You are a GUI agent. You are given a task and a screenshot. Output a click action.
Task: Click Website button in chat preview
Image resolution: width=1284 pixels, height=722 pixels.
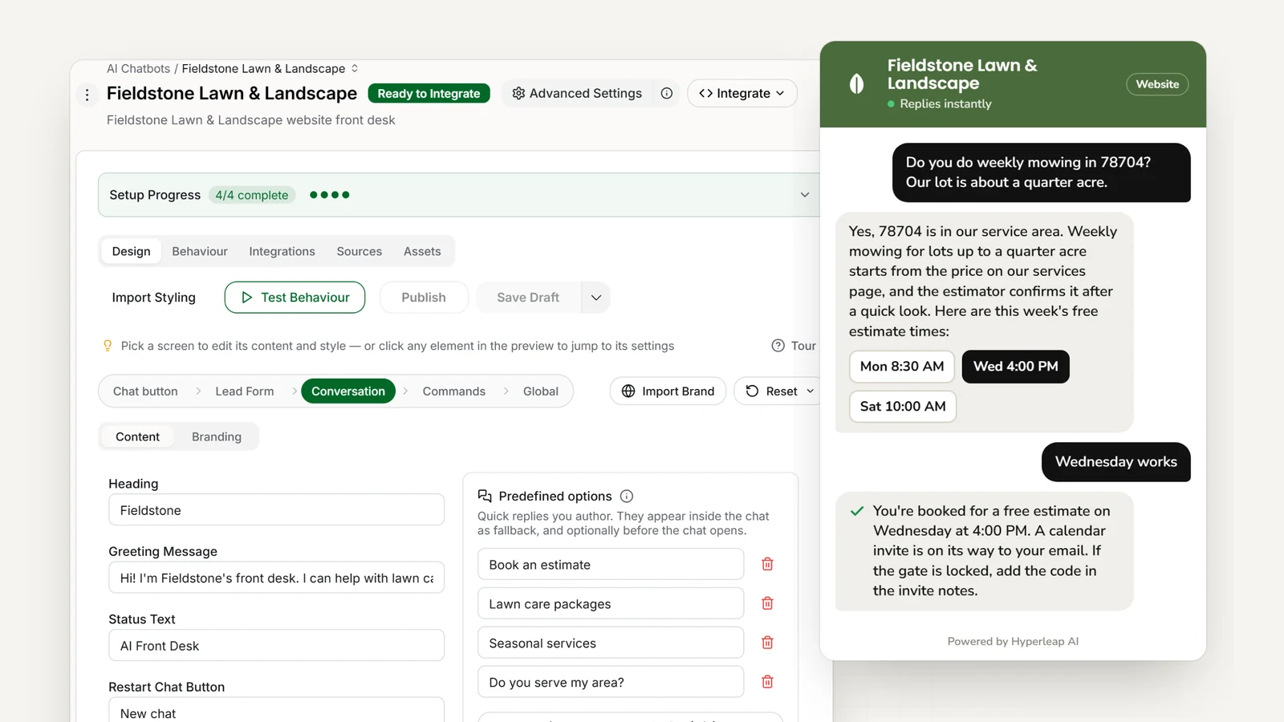tap(1157, 84)
